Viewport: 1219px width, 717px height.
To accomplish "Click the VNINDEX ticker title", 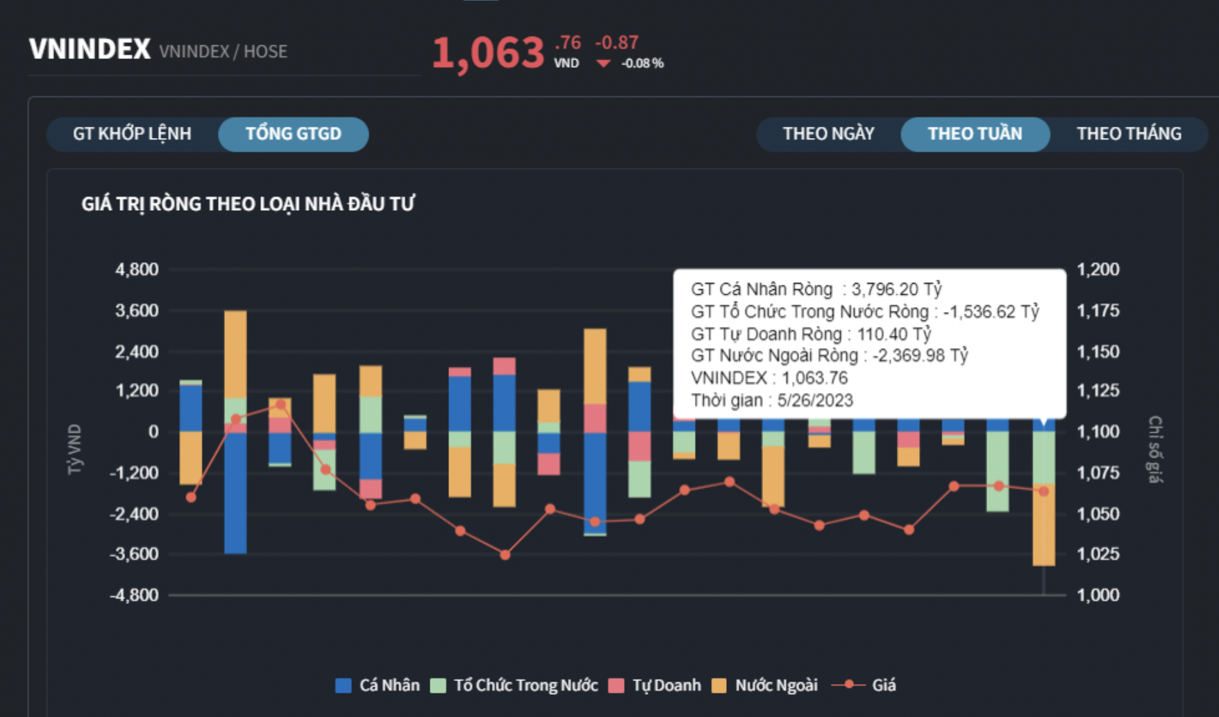I will pos(90,49).
